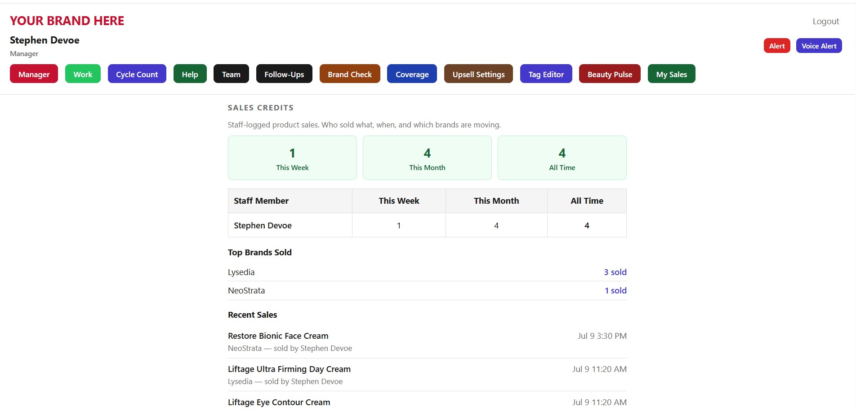Select the All Time summary card
The height and width of the screenshot is (411, 856).
(562, 157)
